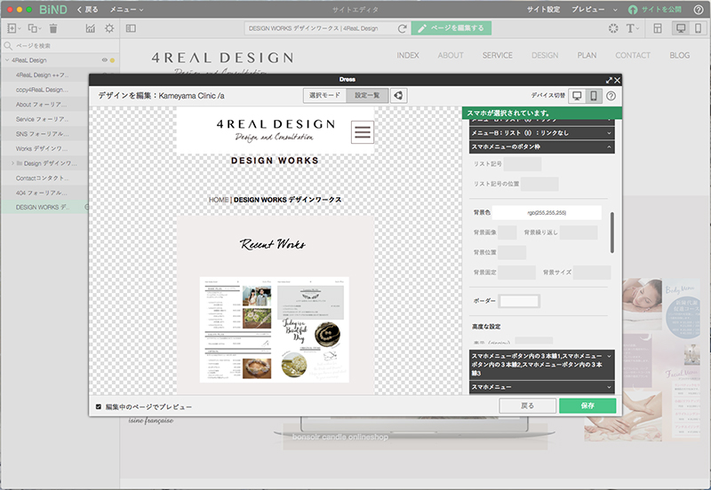Switch to the 選択モード tab
This screenshot has height=490, width=711.
pyautogui.click(x=324, y=96)
